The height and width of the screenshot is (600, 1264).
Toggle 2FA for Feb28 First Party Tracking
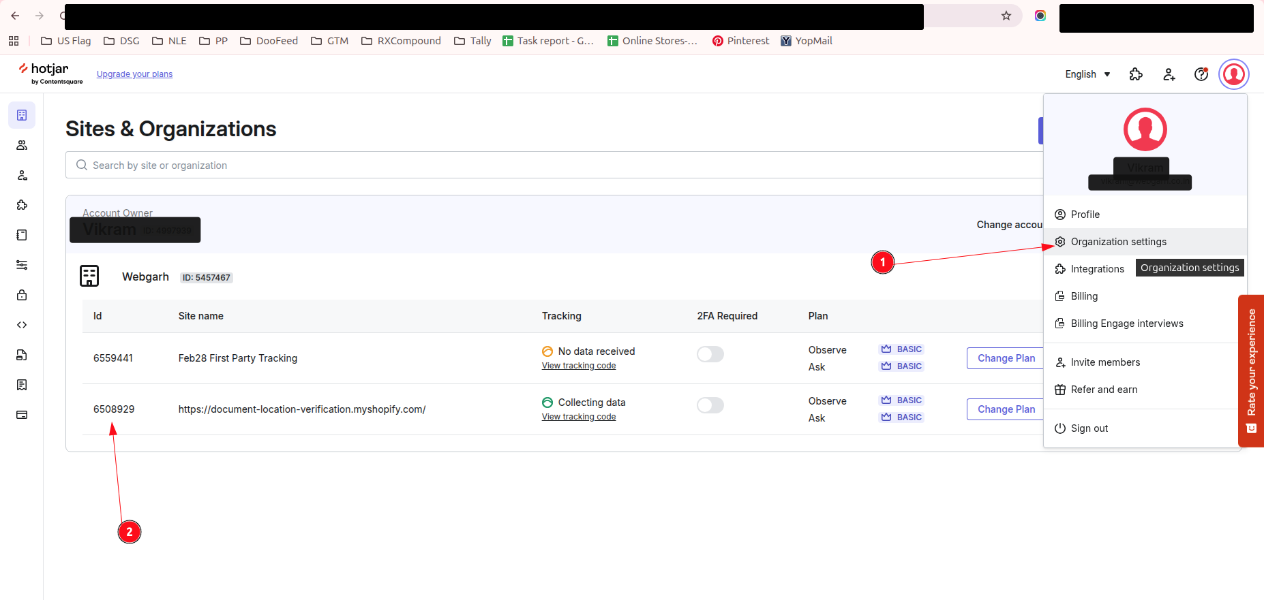(x=710, y=354)
